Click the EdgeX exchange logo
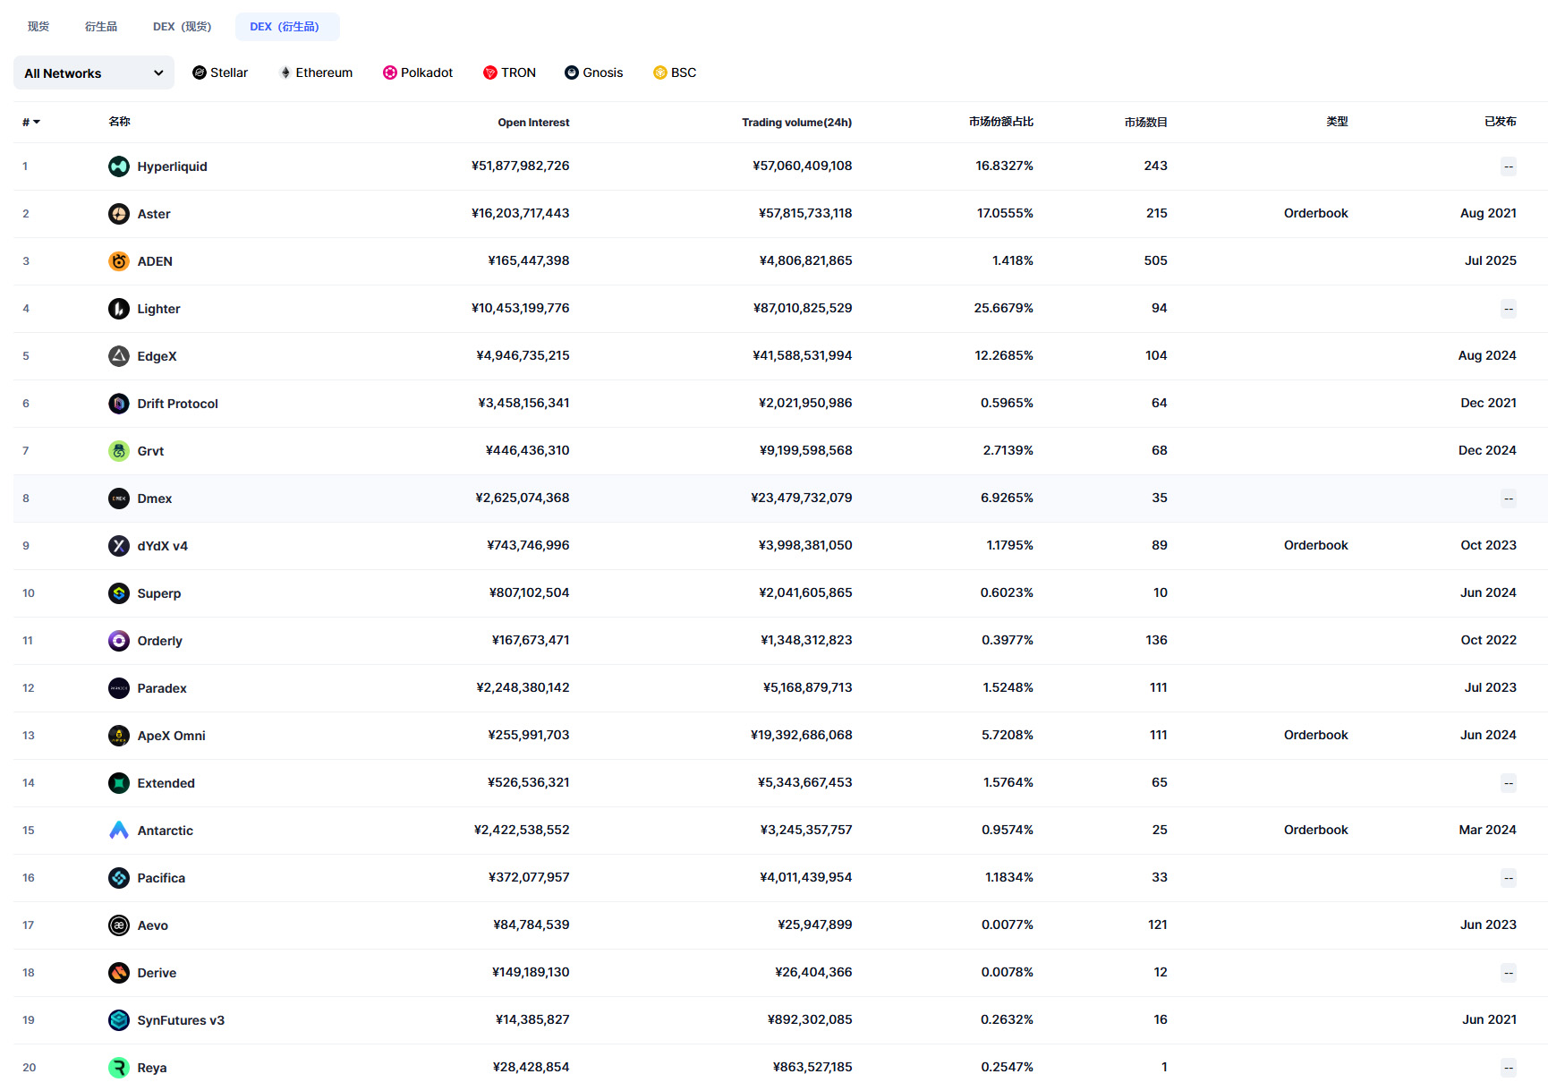 click(119, 356)
